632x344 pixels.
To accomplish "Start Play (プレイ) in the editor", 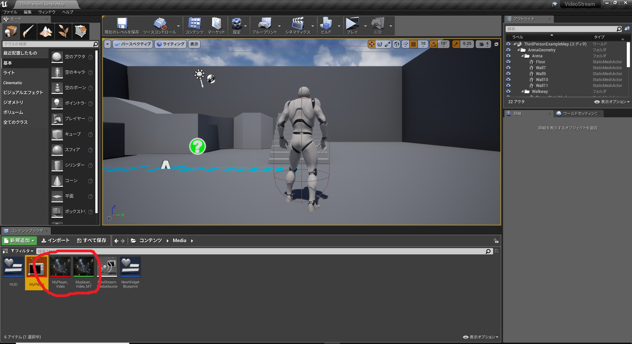I will coord(351,25).
